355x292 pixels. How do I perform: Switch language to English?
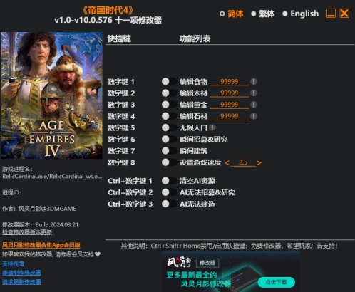coord(300,14)
